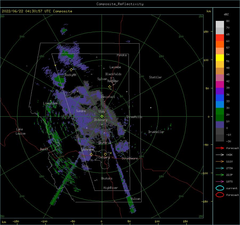Click the Sylvan label
Image resolution: width=240 pixels, height=225 pixels.
(102, 79)
